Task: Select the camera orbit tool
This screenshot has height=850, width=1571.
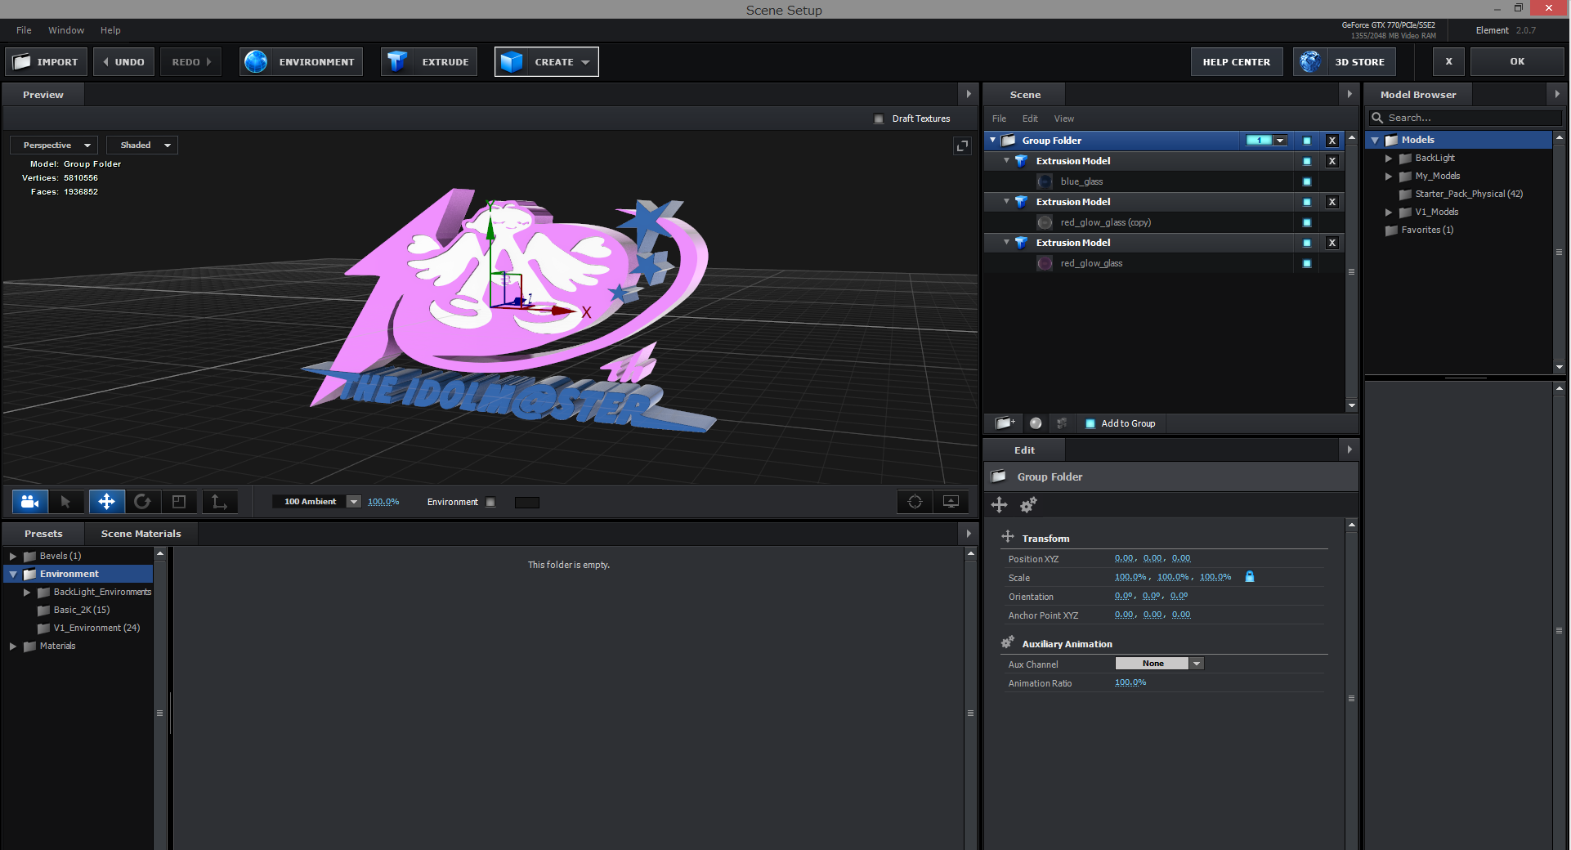Action: [x=29, y=502]
